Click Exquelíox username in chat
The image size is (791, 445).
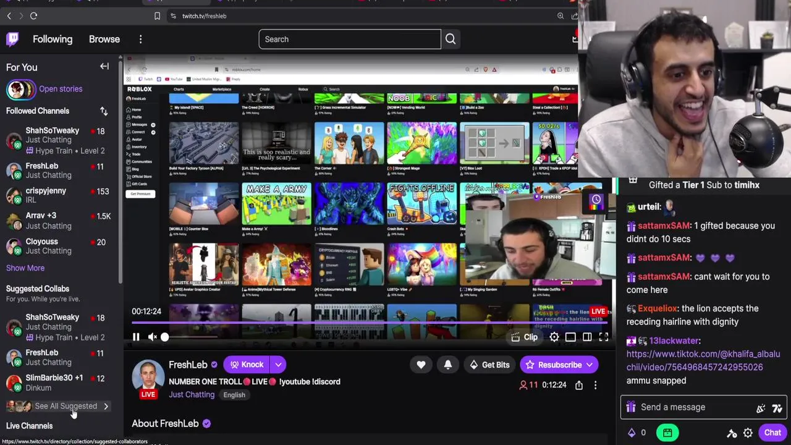(x=658, y=308)
